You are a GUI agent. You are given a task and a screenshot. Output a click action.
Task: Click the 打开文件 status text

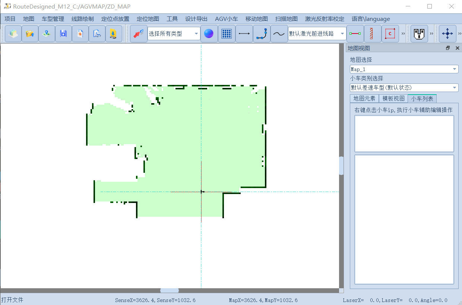click(12, 300)
